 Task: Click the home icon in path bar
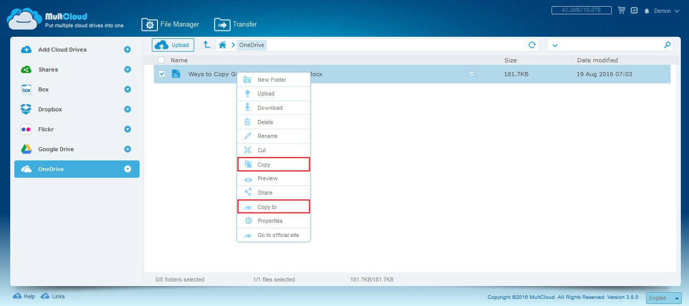pos(222,45)
